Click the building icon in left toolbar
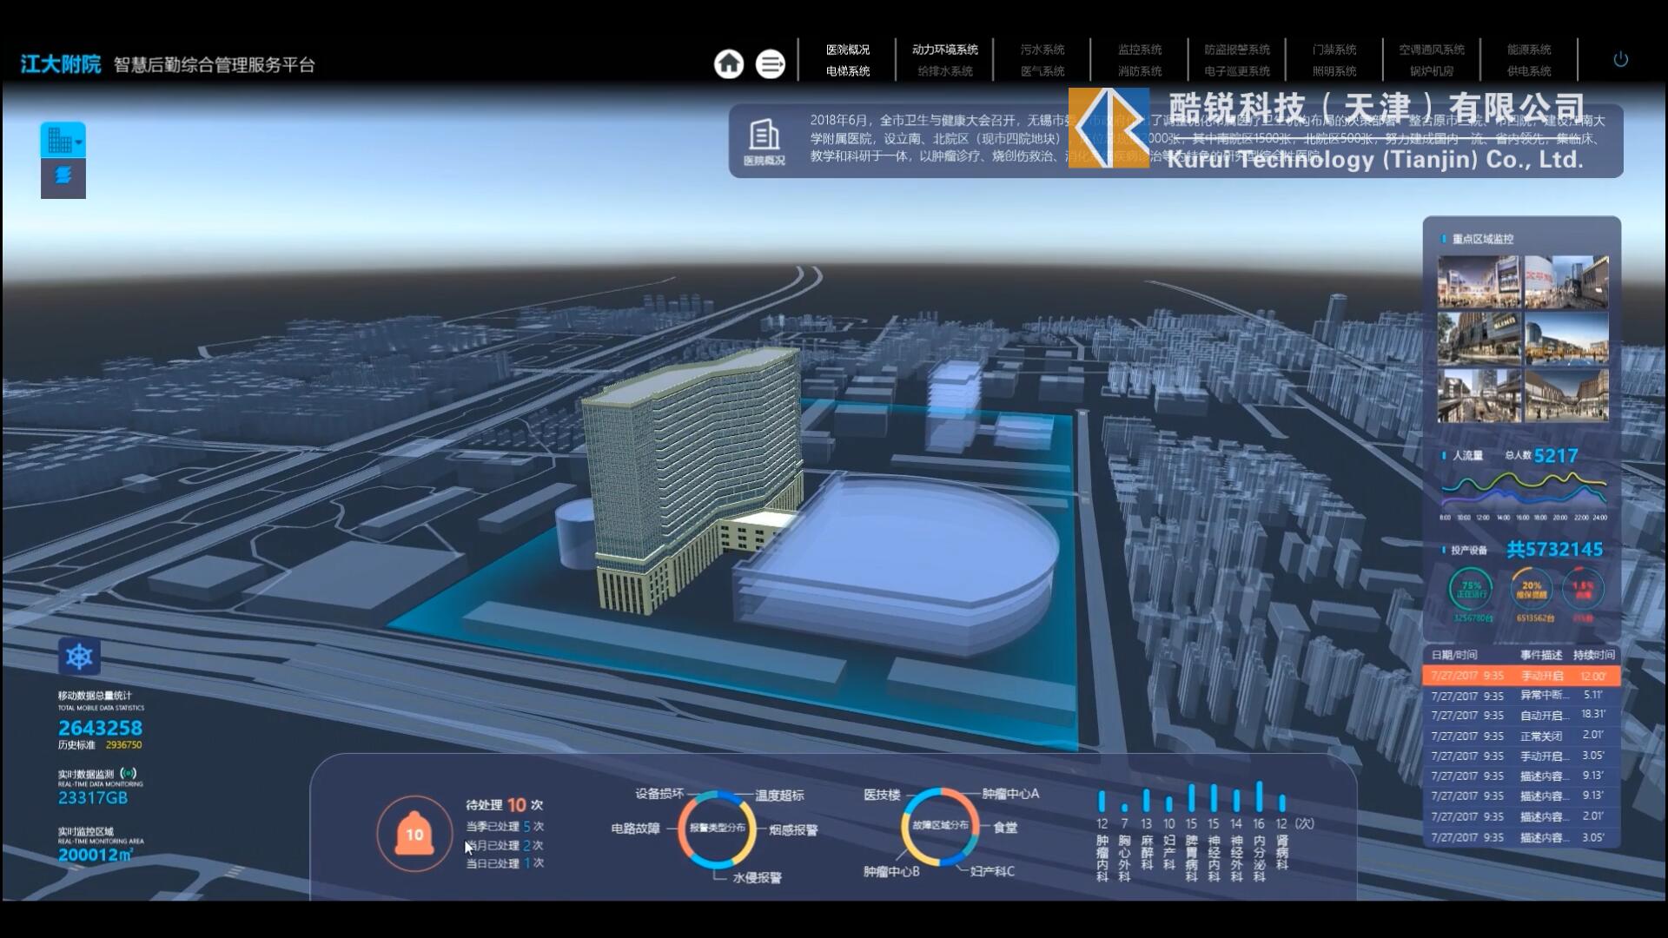1668x938 pixels. (x=59, y=140)
